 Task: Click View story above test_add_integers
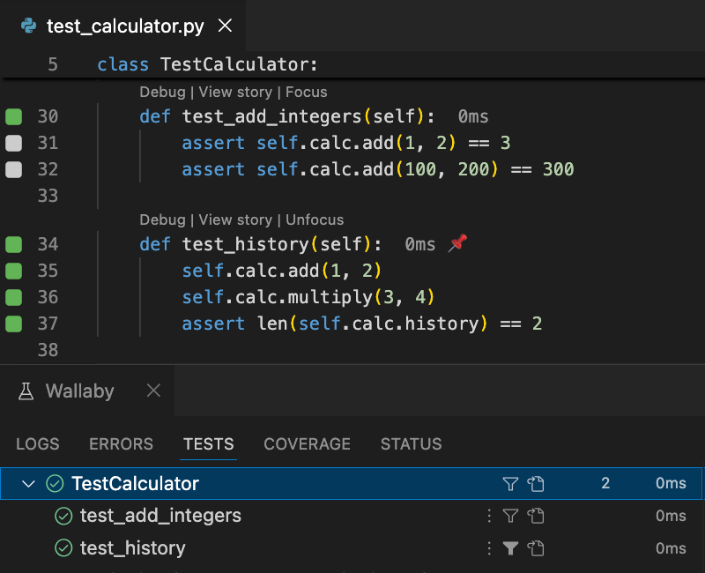point(235,92)
